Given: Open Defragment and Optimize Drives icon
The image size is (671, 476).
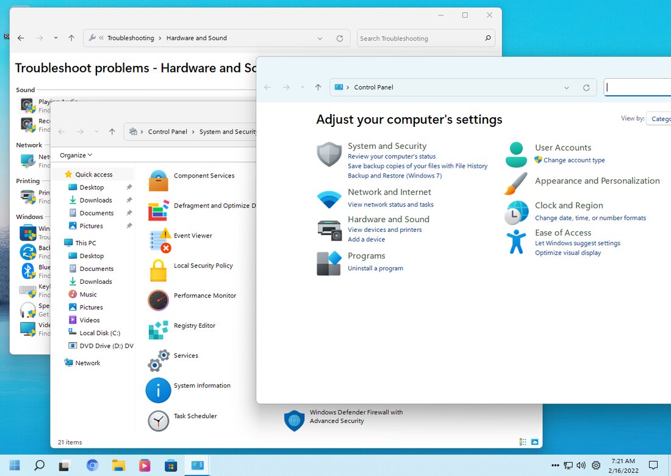Looking at the screenshot, I should 159,210.
